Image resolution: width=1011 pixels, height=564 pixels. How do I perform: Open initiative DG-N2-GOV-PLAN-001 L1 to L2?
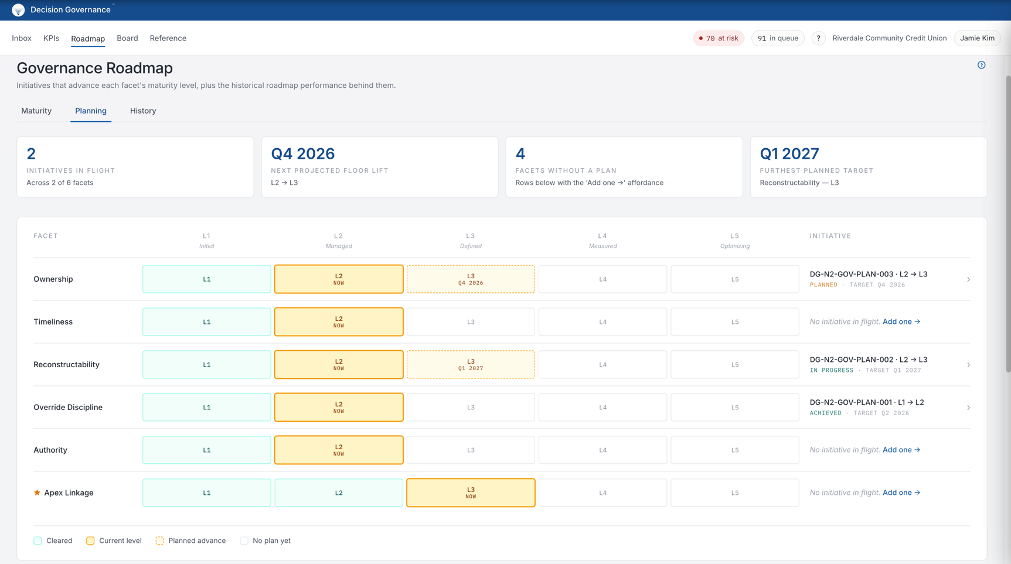(x=866, y=402)
